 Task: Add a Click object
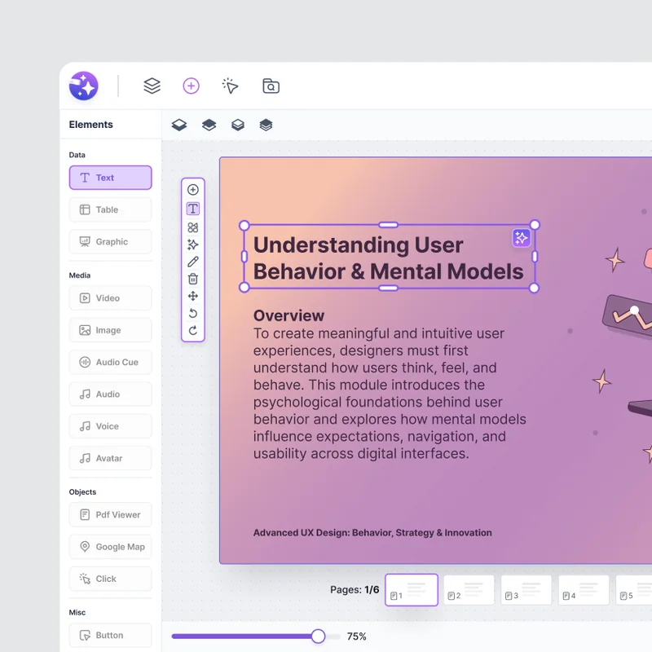110,579
